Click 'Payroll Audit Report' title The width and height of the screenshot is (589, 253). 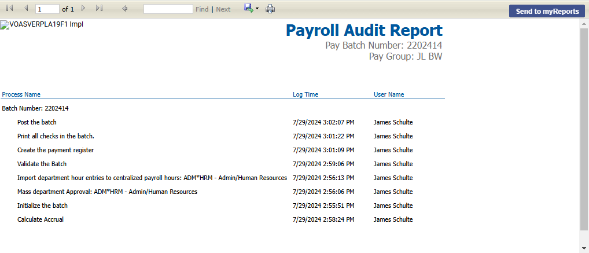tap(364, 31)
